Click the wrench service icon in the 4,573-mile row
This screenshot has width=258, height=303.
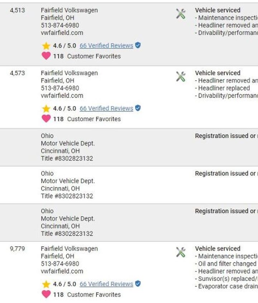click(x=181, y=77)
